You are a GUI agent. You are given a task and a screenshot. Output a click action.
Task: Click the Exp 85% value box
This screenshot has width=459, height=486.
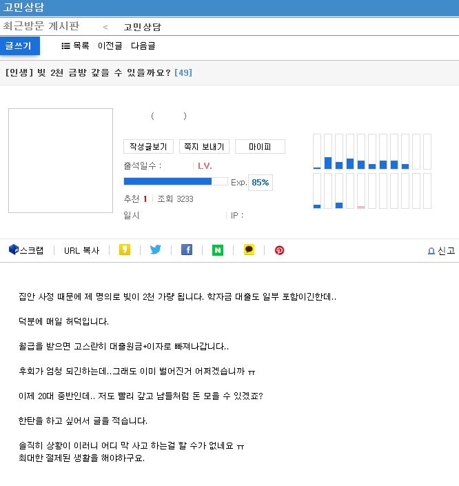(x=261, y=182)
